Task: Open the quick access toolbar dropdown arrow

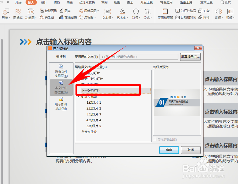Action: pos(8,2)
